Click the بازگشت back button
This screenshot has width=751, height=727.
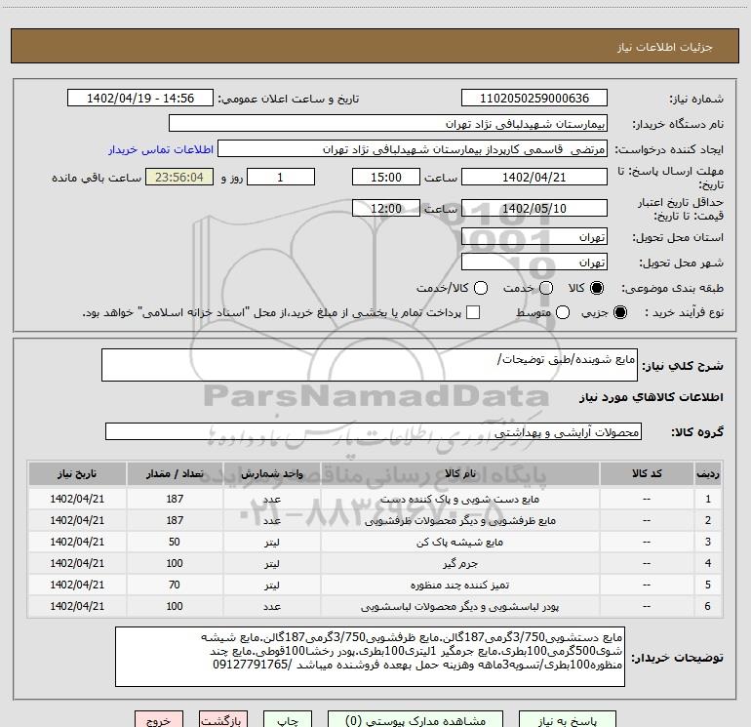[x=223, y=719]
